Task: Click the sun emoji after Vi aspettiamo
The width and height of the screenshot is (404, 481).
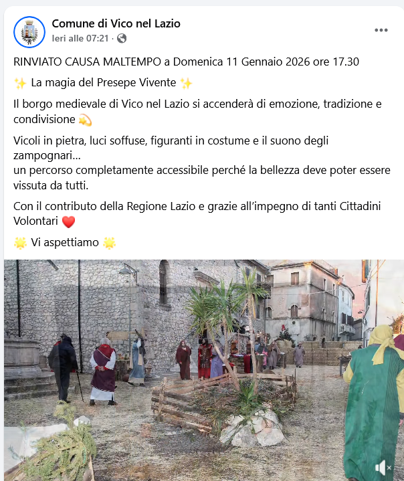Action: (x=109, y=243)
